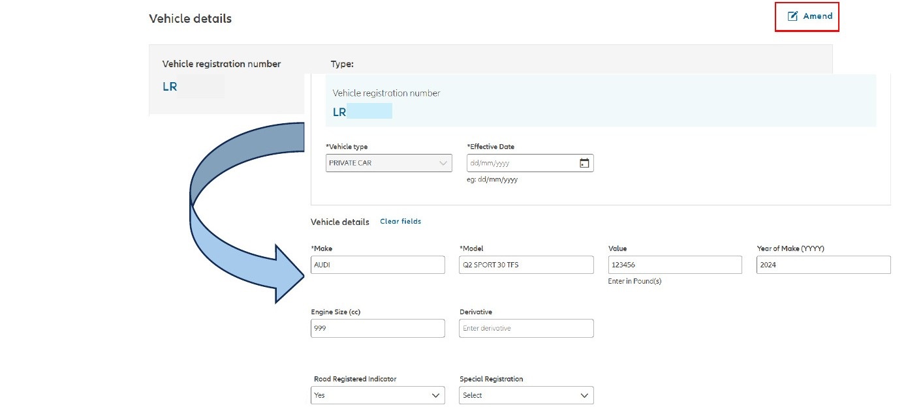Click the Enter derivative input field

(526, 329)
